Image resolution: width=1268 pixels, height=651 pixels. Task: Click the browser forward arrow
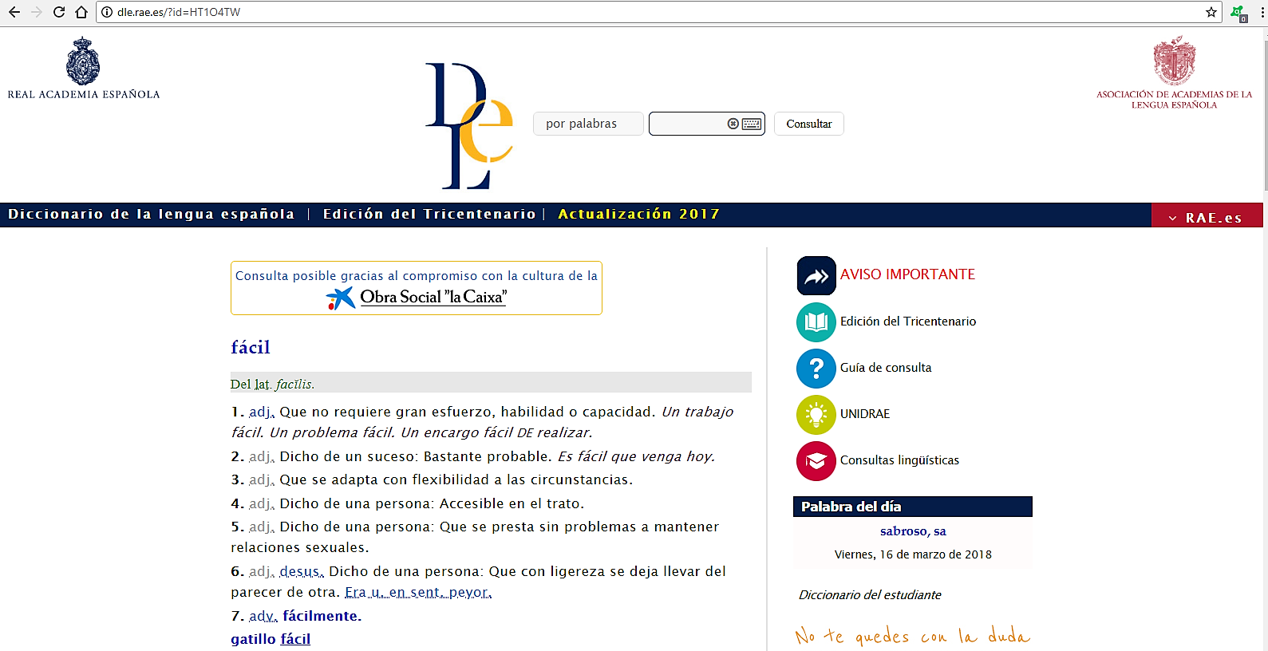[37, 12]
